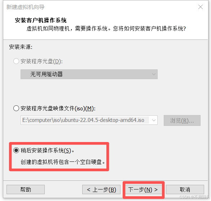Continue with 下一步(N) > button
Viewport: 211px width, 201px height.
click(143, 189)
